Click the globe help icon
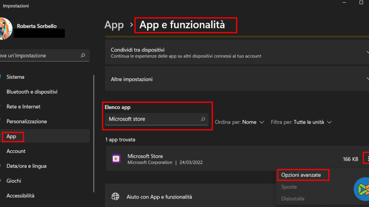This screenshot has width=369, height=207. 116,197
